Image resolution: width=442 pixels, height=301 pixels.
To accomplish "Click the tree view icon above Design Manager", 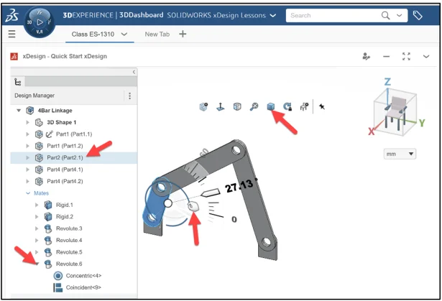I will [18, 83].
